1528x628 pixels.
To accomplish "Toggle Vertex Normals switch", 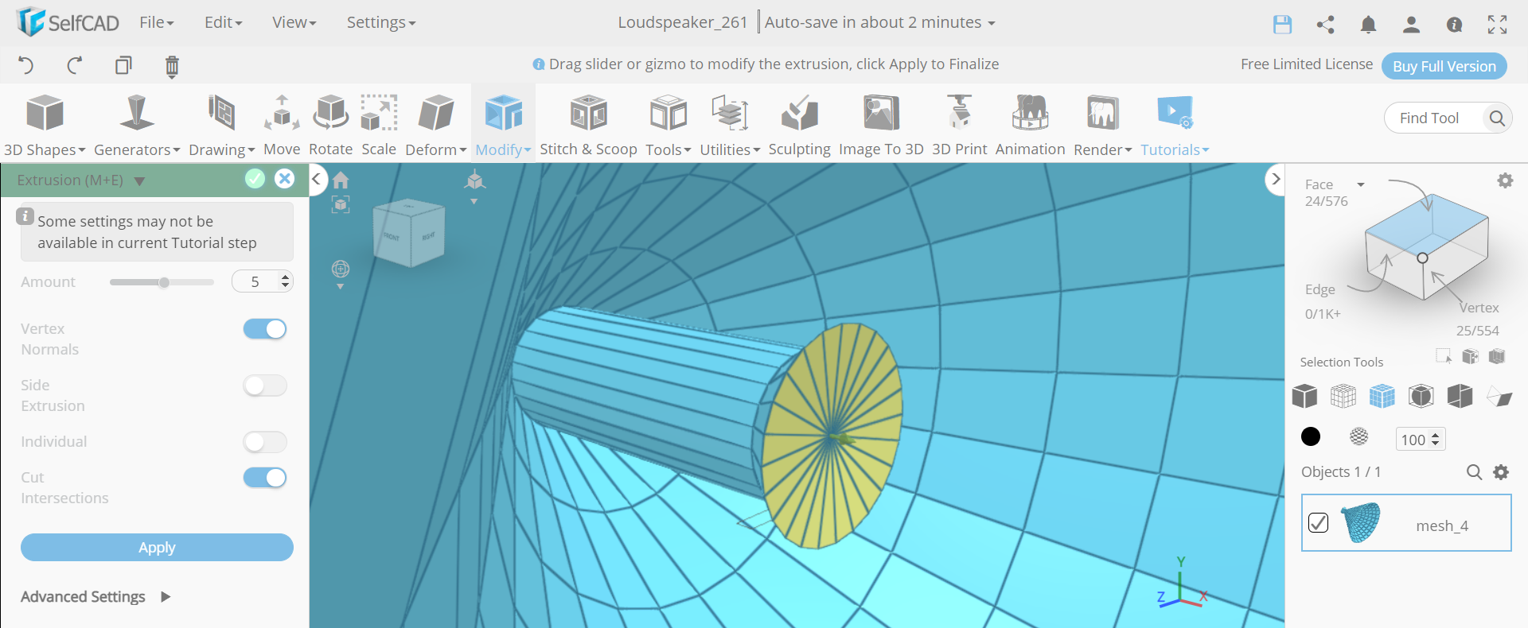I will coord(265,329).
